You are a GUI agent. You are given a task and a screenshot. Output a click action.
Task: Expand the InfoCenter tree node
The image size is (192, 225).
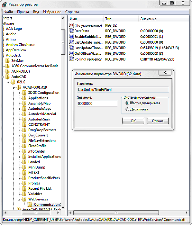[19, 152]
